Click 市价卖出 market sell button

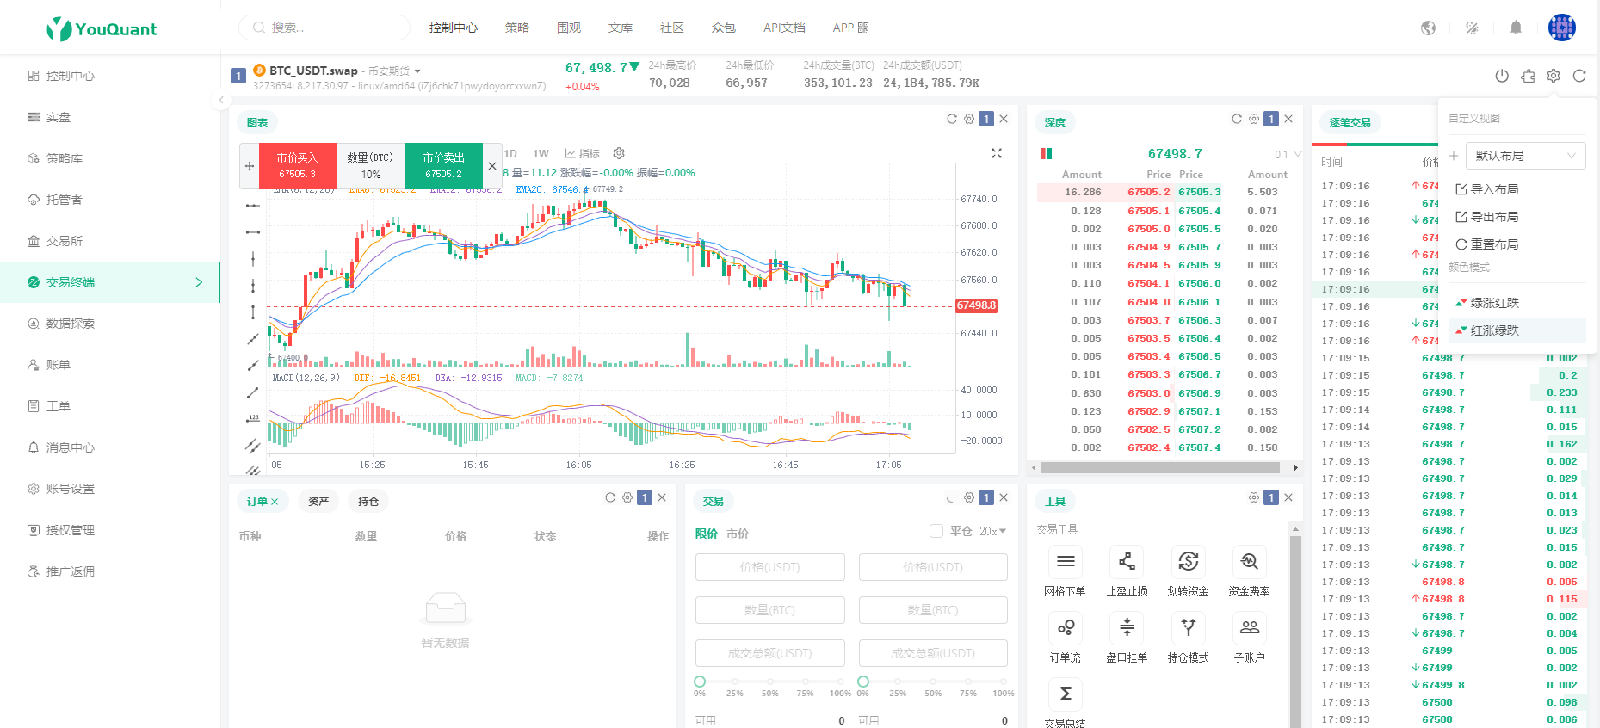tap(443, 165)
